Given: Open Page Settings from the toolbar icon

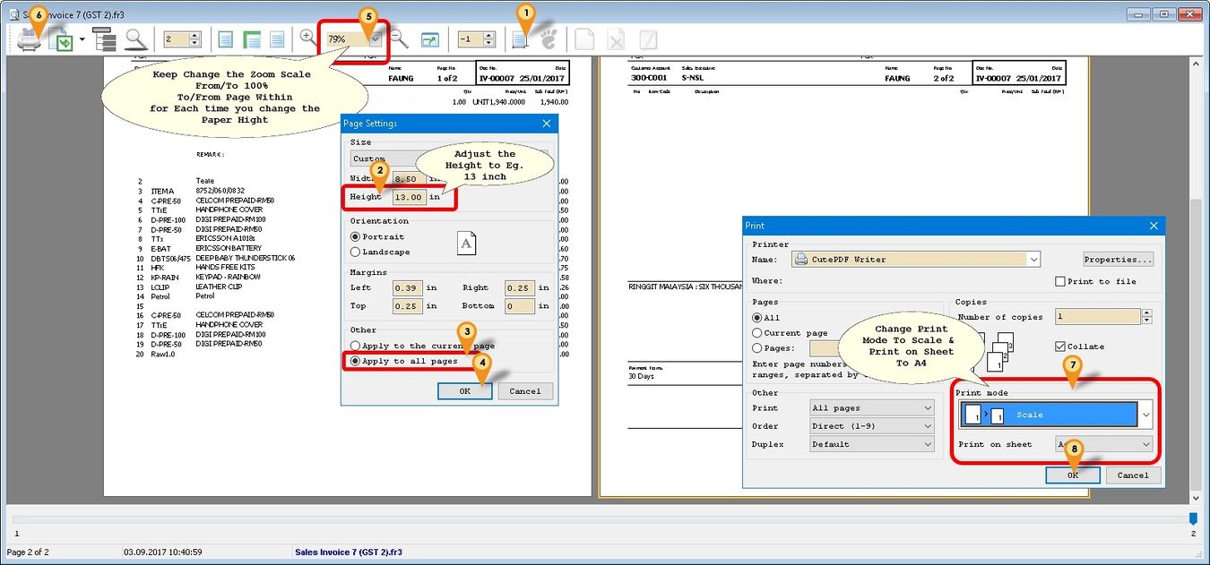Looking at the screenshot, I should coord(520,39).
